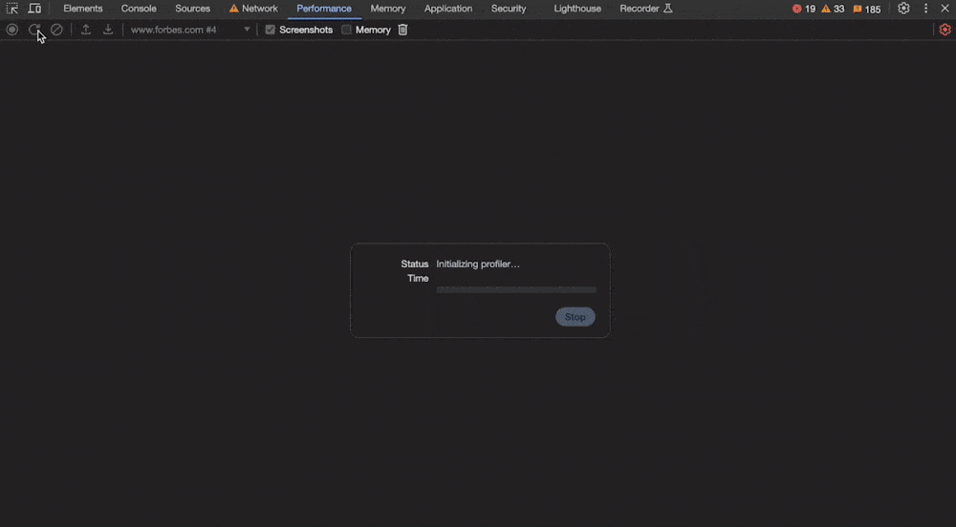This screenshot has width=956, height=527.
Task: Load a profile with the upload icon
Action: 86,30
